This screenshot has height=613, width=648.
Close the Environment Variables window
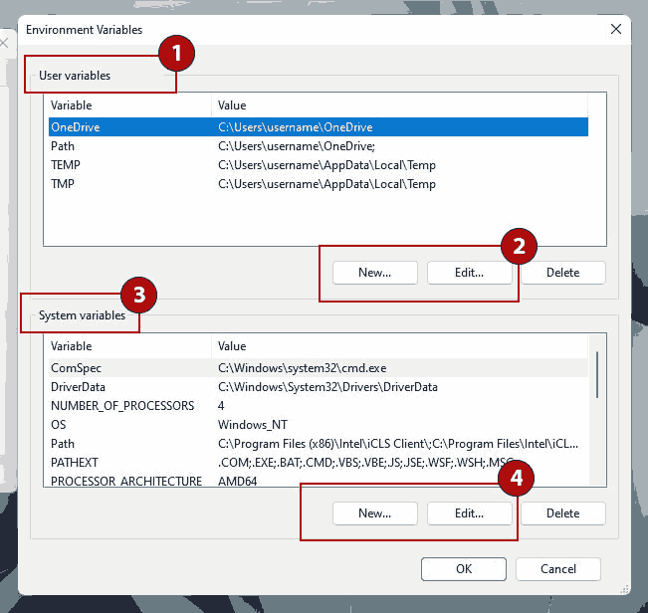[615, 30]
